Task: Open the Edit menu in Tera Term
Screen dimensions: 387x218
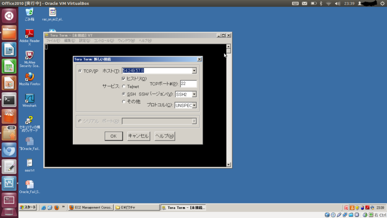Action: pyautogui.click(x=69, y=41)
